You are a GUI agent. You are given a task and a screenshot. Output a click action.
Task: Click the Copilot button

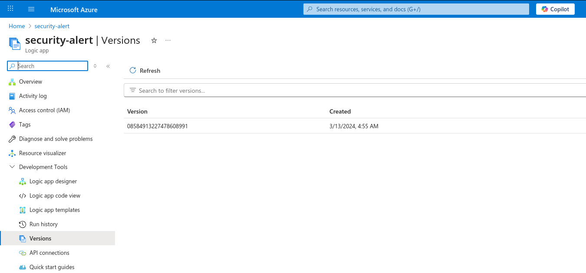click(x=555, y=9)
